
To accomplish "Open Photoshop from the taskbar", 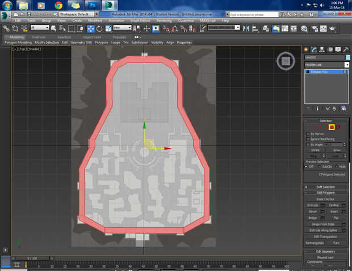I will click(x=93, y=5).
